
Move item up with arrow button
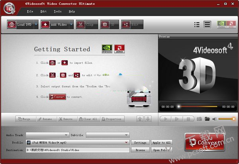[140, 119]
